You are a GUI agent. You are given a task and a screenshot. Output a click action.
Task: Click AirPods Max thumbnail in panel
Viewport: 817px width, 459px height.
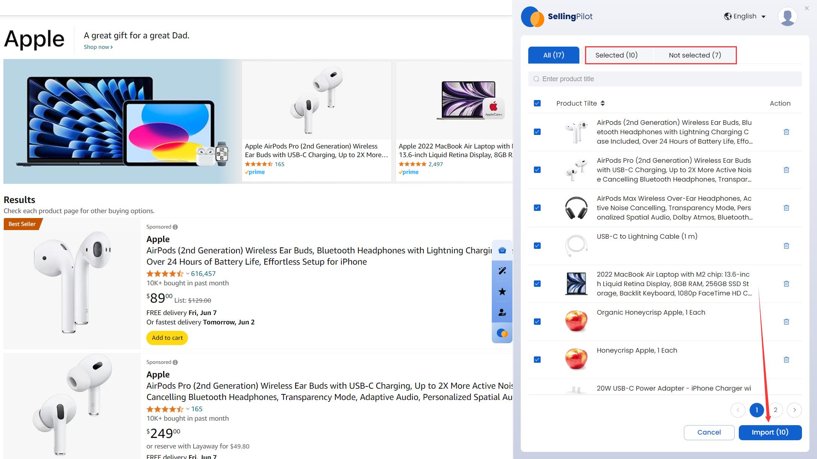point(576,208)
